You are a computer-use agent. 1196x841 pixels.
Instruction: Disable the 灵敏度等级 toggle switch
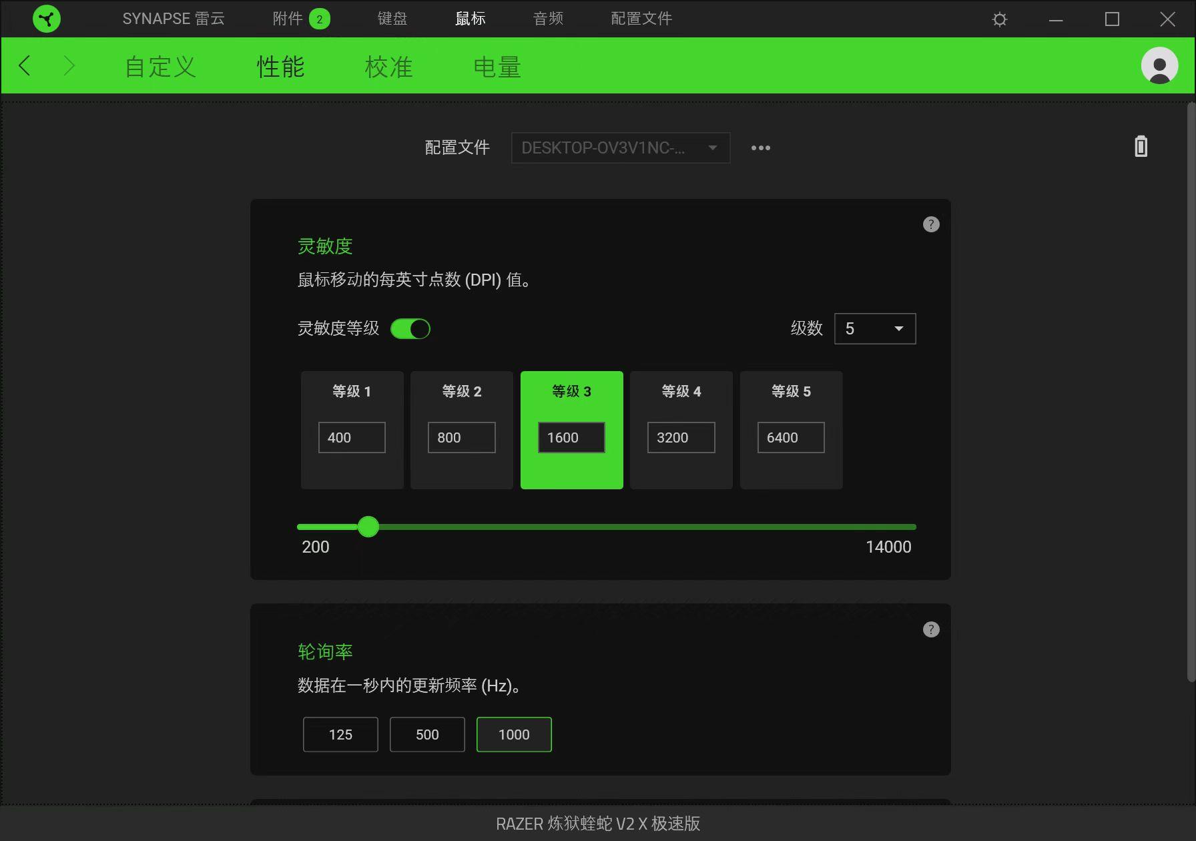[410, 328]
